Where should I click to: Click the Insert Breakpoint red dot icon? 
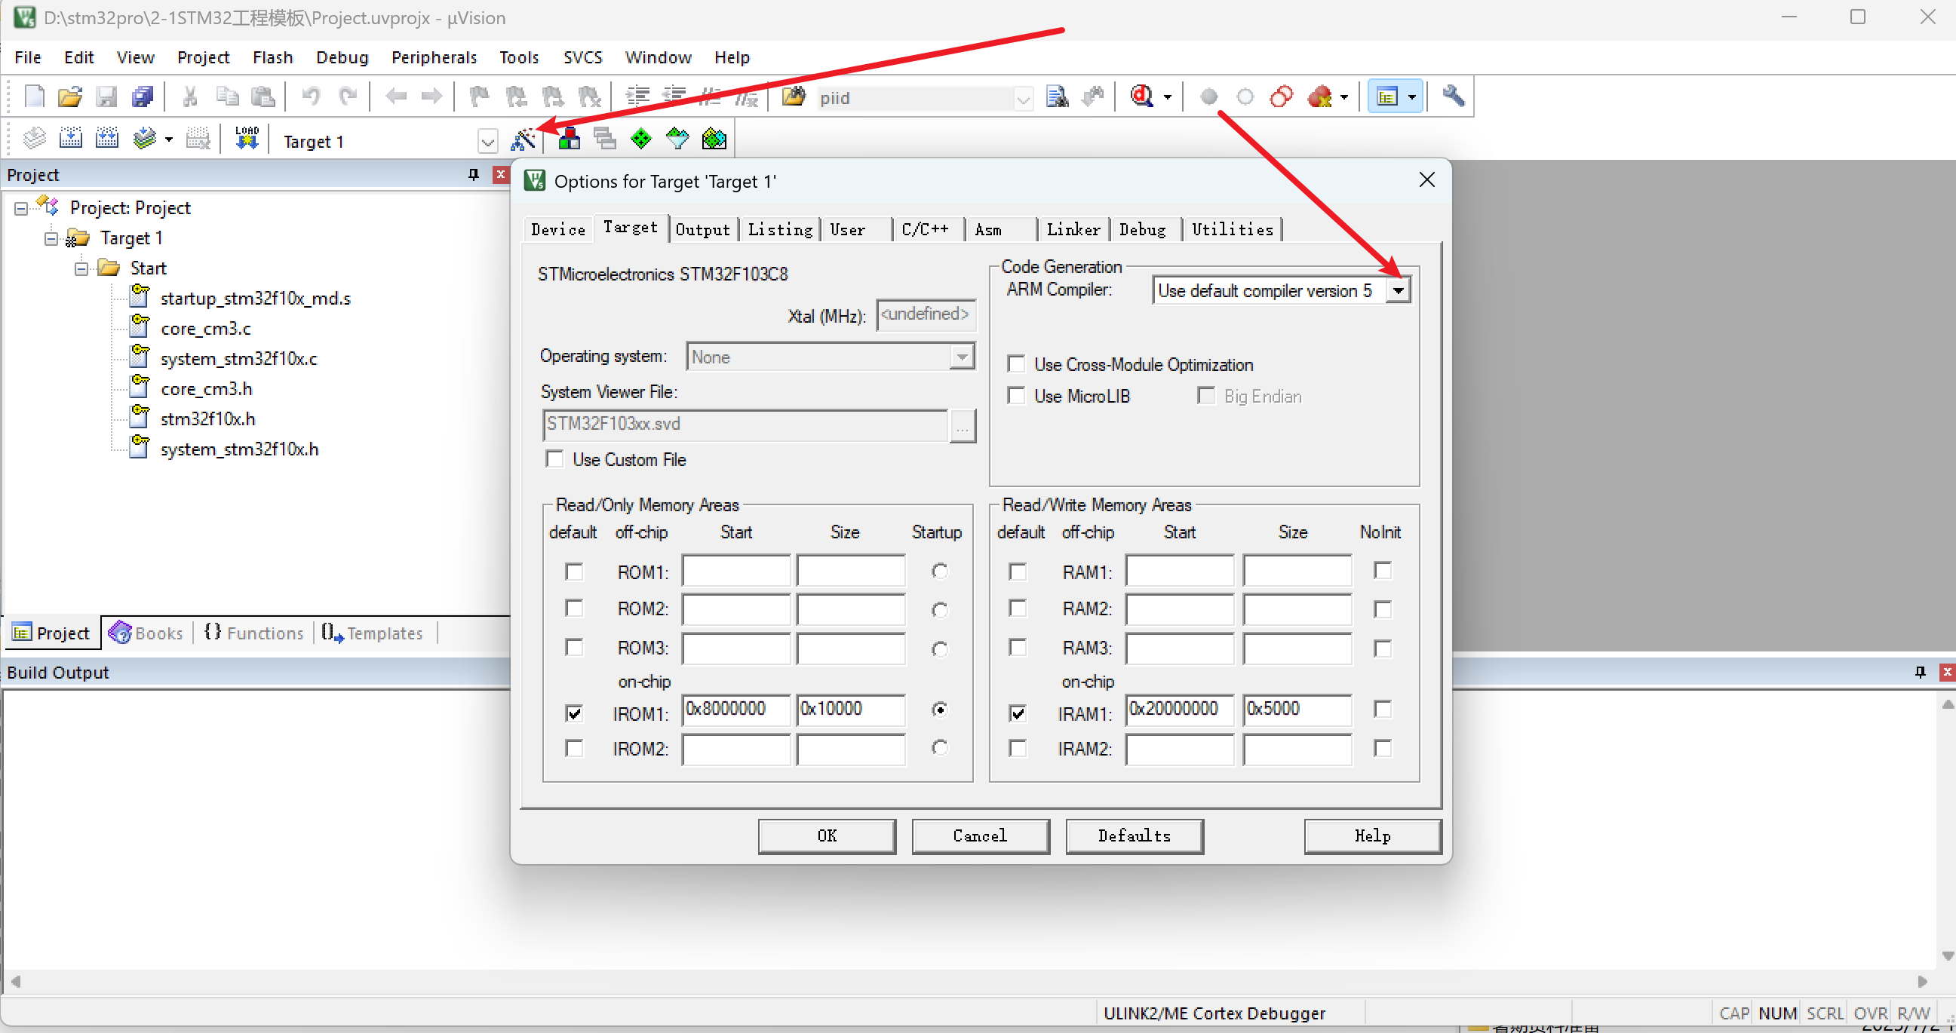[1209, 97]
